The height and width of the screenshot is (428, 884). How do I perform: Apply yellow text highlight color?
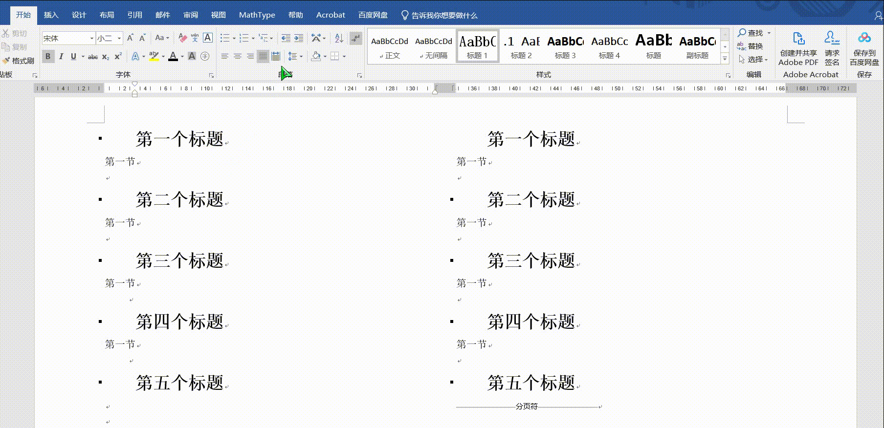tap(154, 56)
